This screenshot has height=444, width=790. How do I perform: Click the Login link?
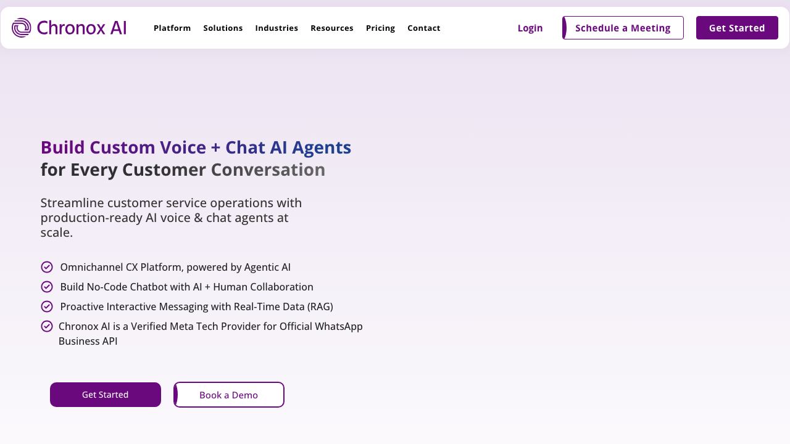530,28
